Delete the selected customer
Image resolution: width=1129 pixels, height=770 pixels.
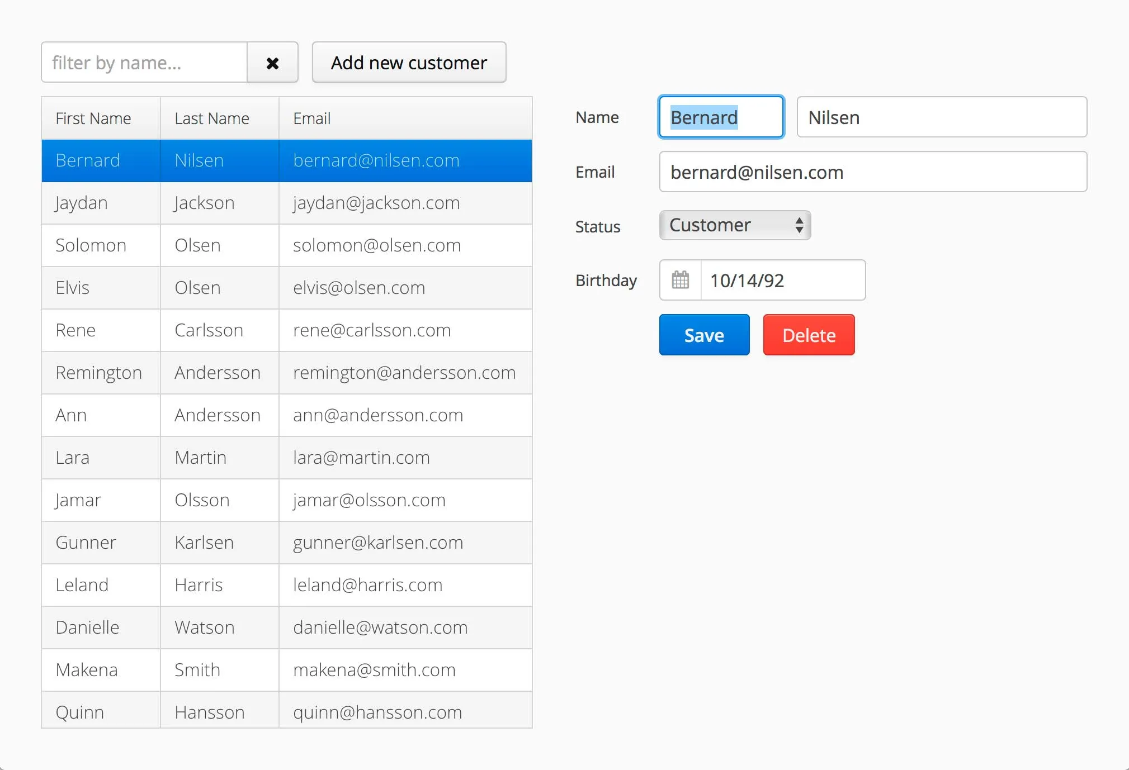click(x=809, y=335)
